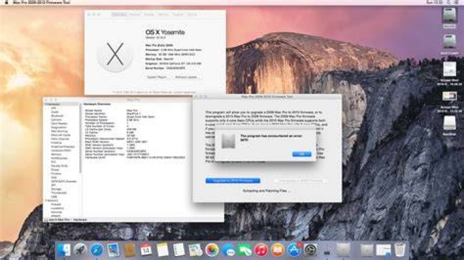Select Disc Burning in System Information sidebar
Image resolution: width=464 pixels, height=260 pixels.
click(59, 131)
